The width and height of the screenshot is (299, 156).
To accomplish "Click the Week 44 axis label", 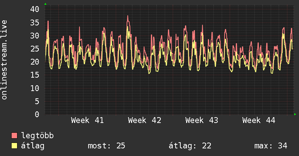I will tap(259, 120).
